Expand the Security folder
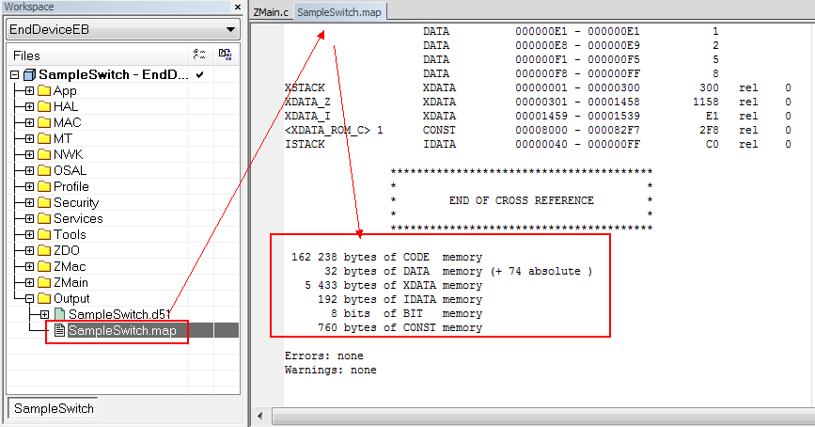The height and width of the screenshot is (427, 815). pyautogui.click(x=30, y=203)
